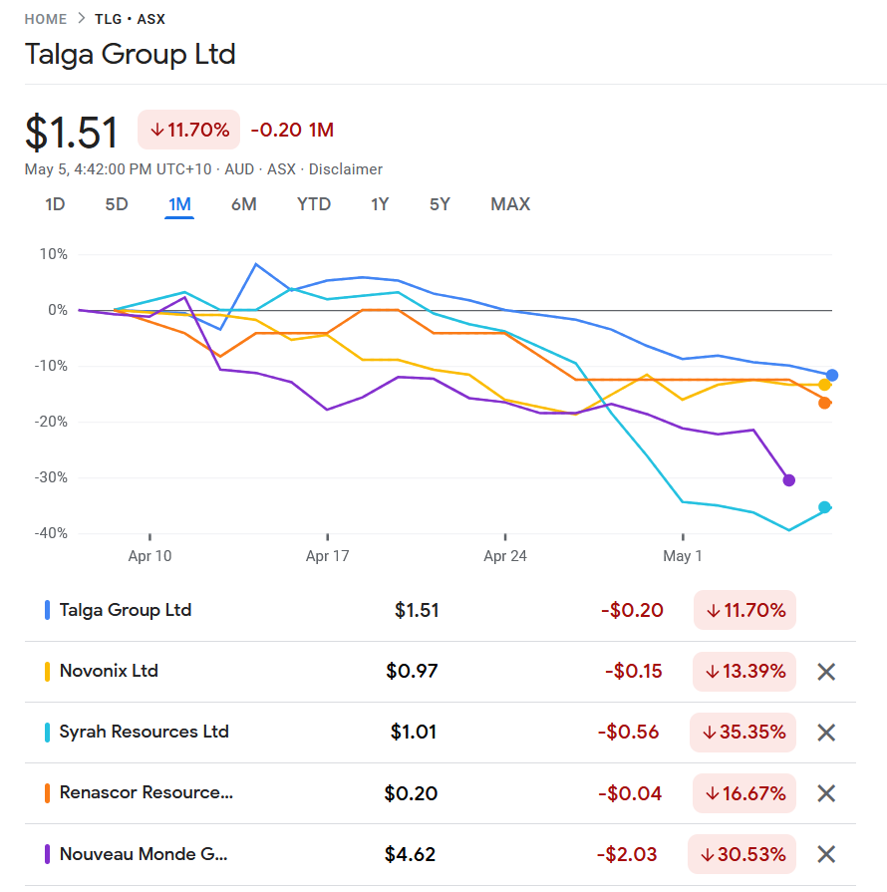Switch chart to YTD range

pyautogui.click(x=314, y=204)
